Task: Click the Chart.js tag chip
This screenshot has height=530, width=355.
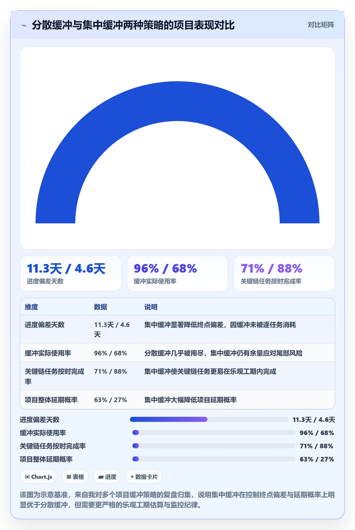Action: (x=39, y=477)
